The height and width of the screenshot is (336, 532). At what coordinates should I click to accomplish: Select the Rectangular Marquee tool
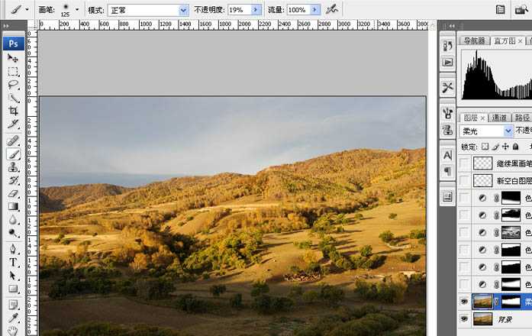13,72
